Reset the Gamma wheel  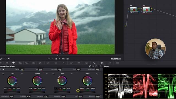tap(47, 74)
